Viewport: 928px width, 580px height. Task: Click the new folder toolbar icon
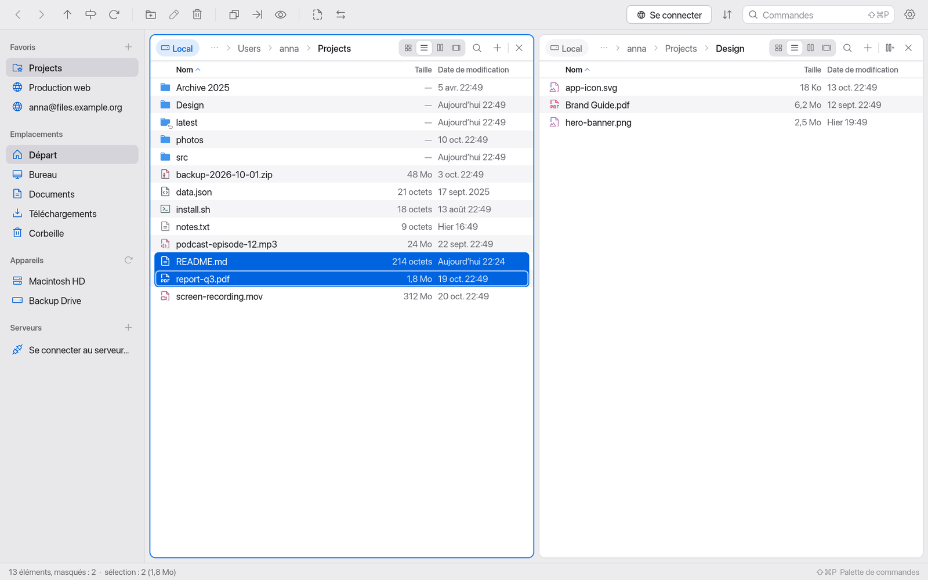[150, 14]
